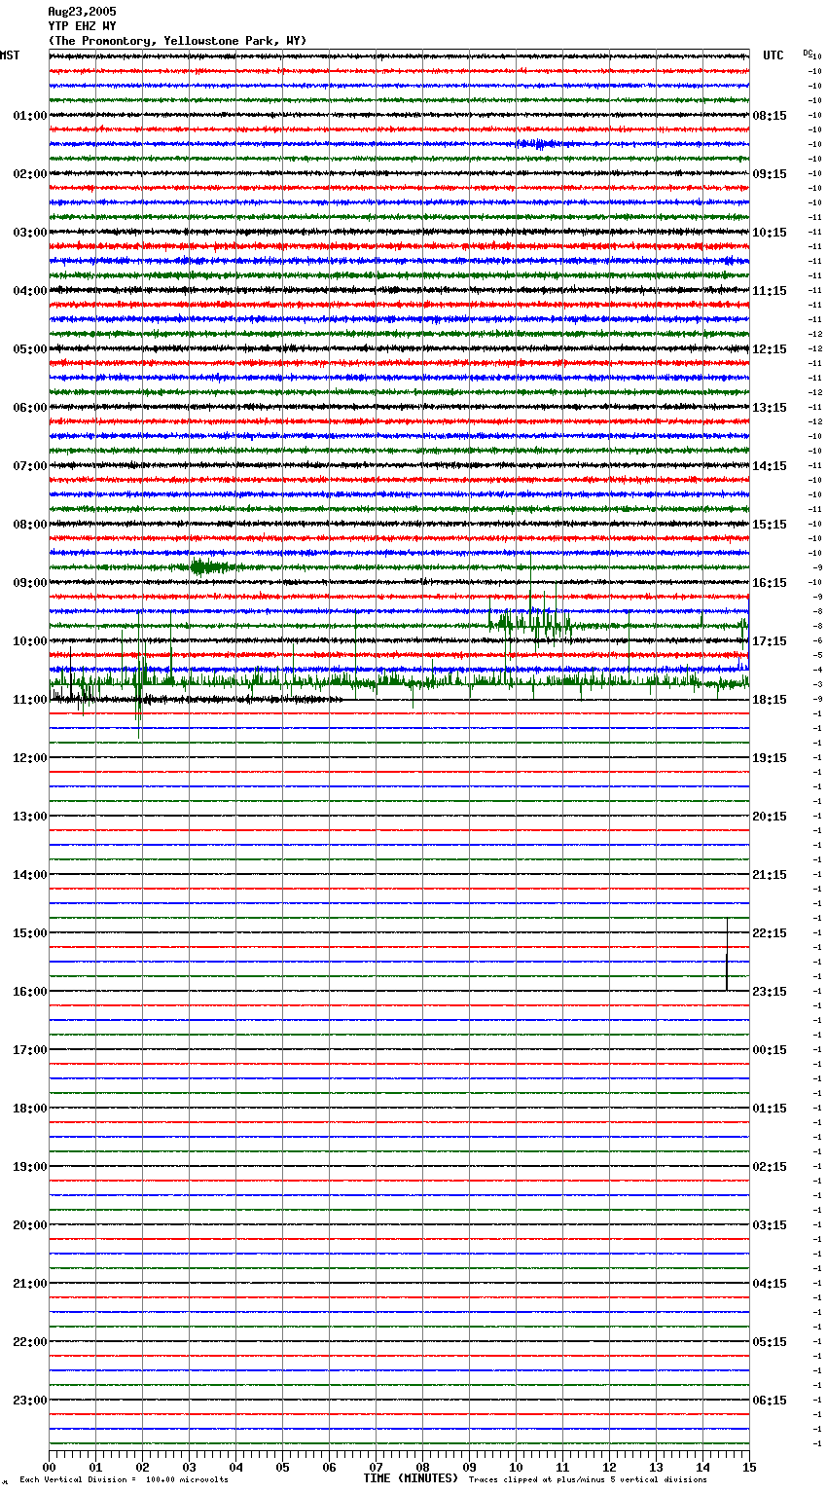Click the 23:15 UTC time label
Viewport: 827px width, 1493px height.
coord(770,992)
